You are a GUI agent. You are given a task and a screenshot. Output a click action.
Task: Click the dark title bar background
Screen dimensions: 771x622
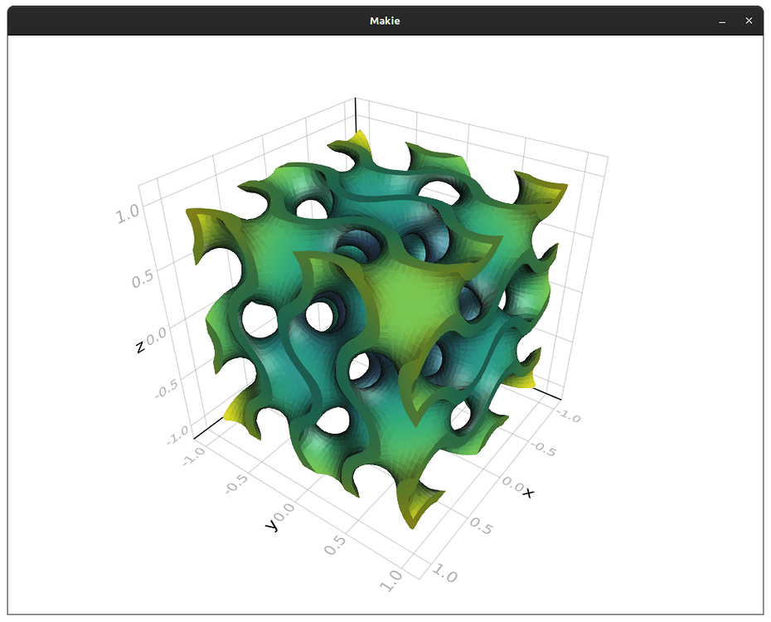coord(166,21)
